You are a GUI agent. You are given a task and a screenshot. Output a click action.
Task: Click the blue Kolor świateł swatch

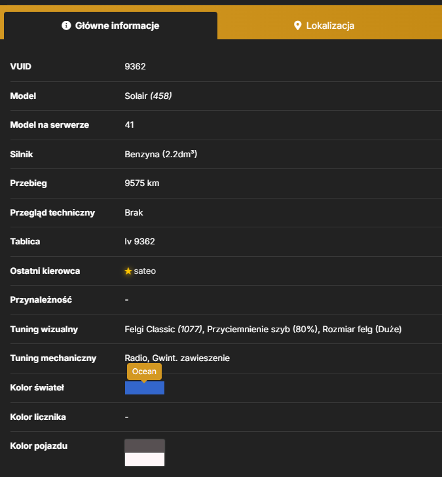pyautogui.click(x=145, y=388)
